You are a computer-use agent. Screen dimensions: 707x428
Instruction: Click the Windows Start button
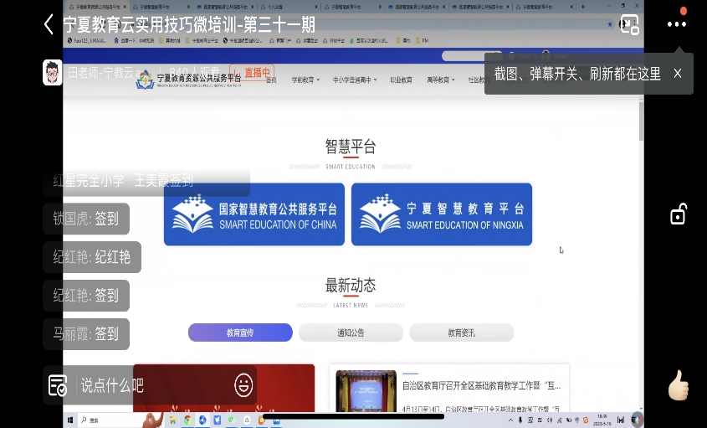tap(70, 420)
